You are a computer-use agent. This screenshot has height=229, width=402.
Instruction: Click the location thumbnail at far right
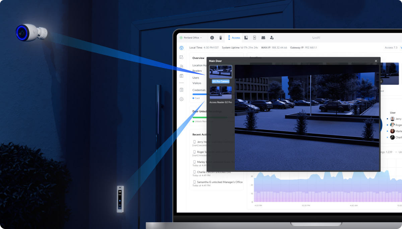click(390, 73)
